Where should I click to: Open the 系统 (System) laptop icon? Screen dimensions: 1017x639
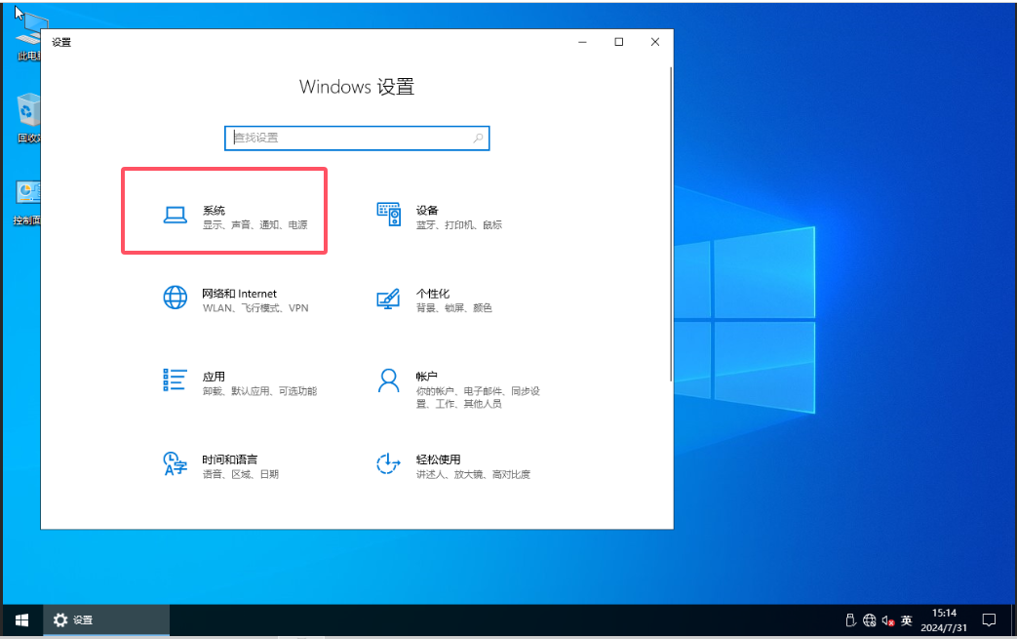(x=176, y=215)
